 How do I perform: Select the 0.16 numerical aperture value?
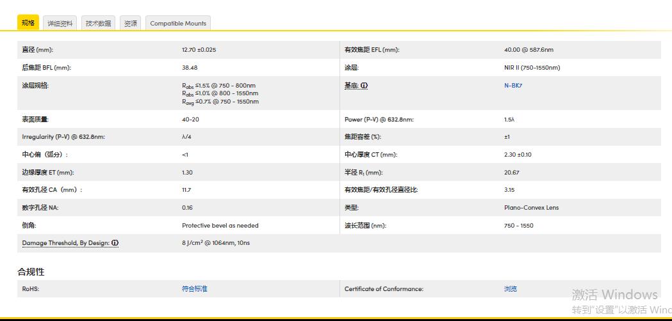click(187, 208)
